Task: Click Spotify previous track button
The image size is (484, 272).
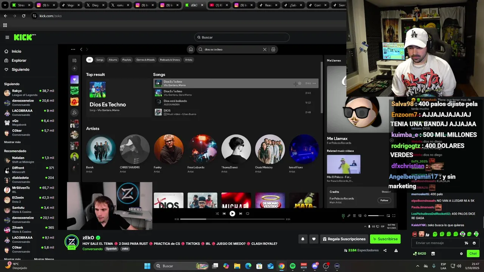Action: click(x=224, y=213)
